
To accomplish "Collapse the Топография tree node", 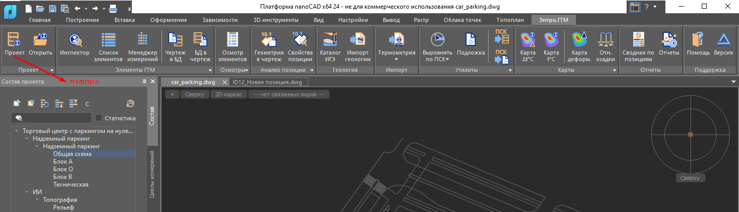I will tap(37, 200).
